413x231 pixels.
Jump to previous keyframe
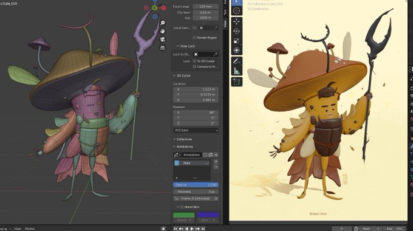pos(181,229)
